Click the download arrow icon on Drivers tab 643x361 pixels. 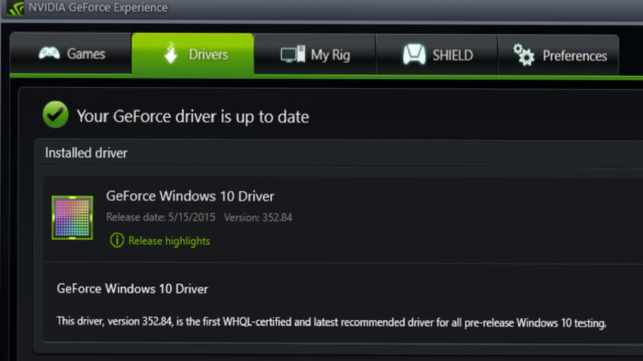pyautogui.click(x=171, y=53)
